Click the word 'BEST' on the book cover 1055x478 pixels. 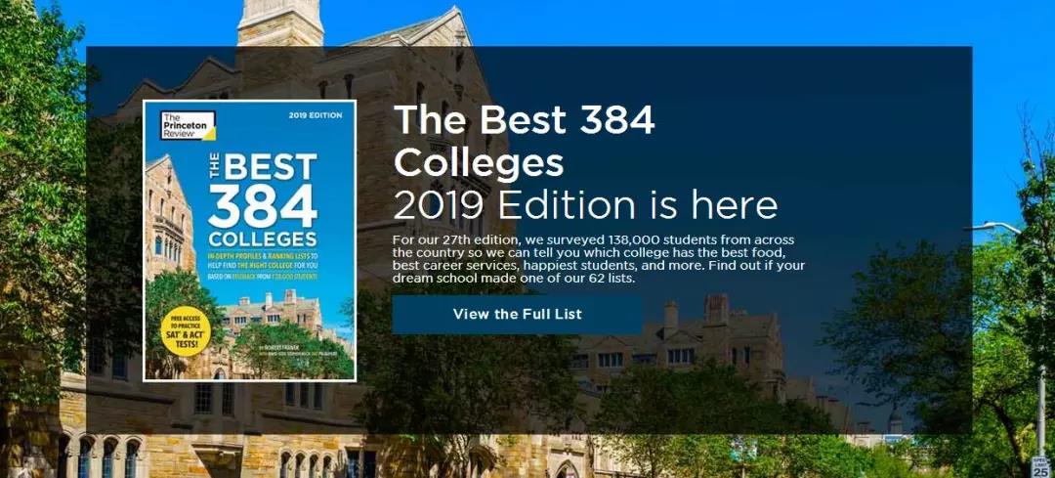click(x=270, y=166)
